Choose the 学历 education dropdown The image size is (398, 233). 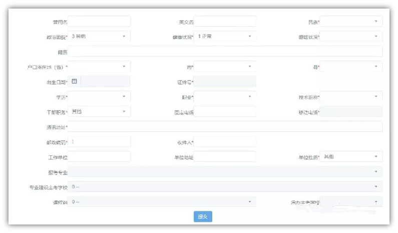[x=99, y=96]
